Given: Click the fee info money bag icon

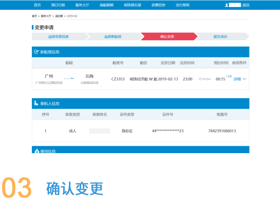Looking at the screenshot, I should pyautogui.click(x=37, y=151).
